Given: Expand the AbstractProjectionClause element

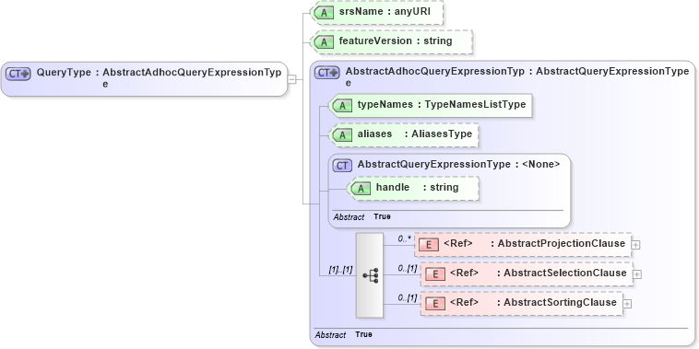Looking at the screenshot, I should click(x=636, y=245).
